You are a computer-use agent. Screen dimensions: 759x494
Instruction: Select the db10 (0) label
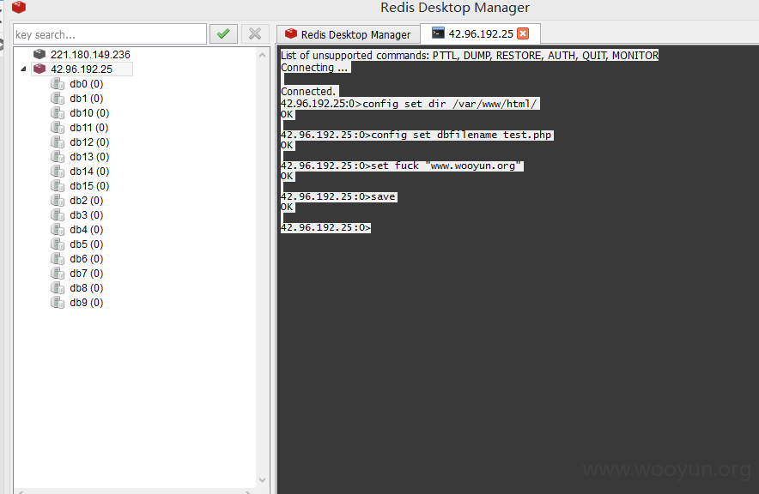tap(89, 112)
